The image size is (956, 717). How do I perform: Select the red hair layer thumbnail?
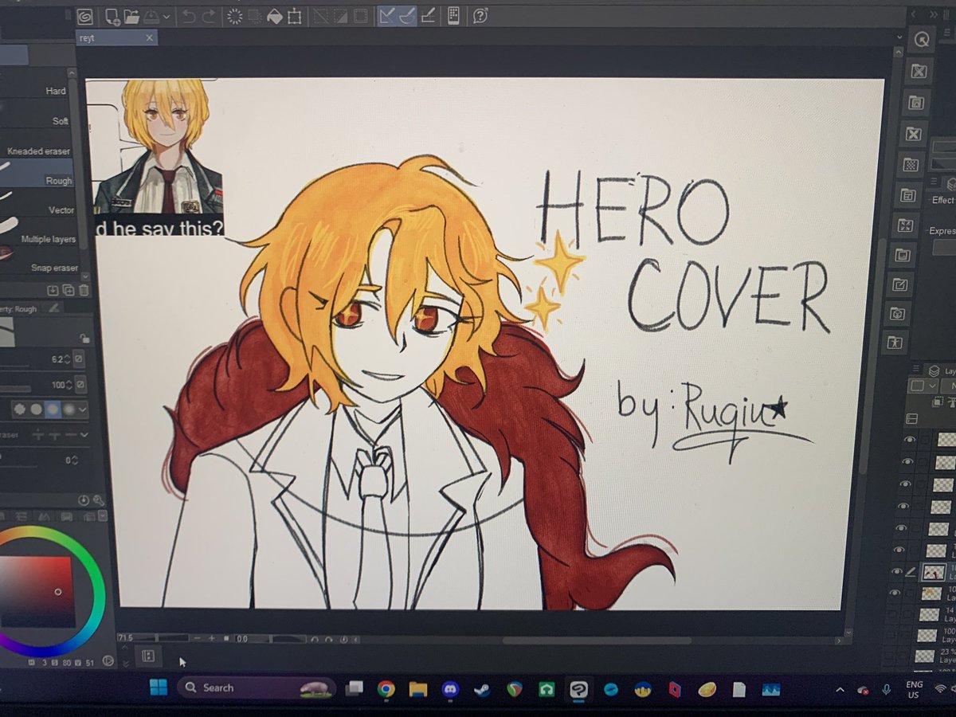934,571
